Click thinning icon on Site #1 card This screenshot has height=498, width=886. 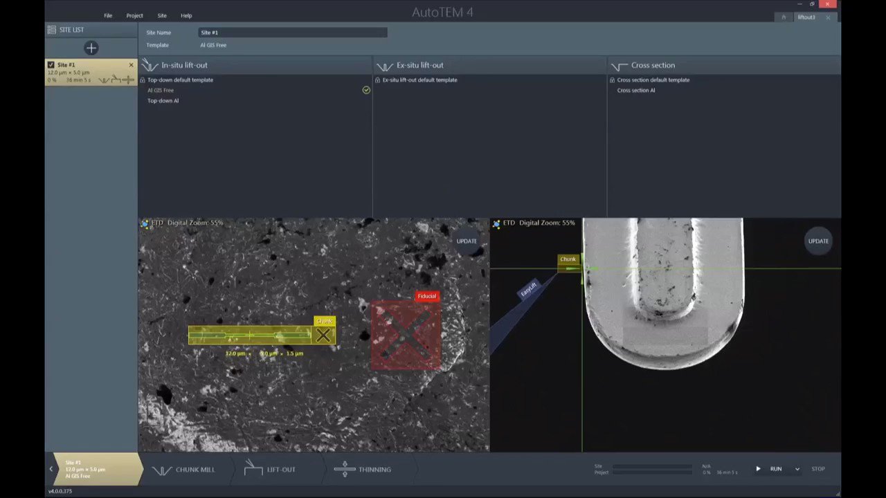pos(128,80)
